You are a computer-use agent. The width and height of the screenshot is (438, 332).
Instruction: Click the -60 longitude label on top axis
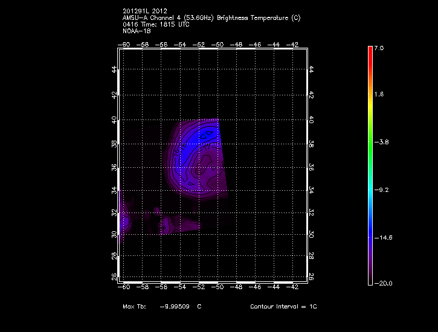[x=125, y=44]
